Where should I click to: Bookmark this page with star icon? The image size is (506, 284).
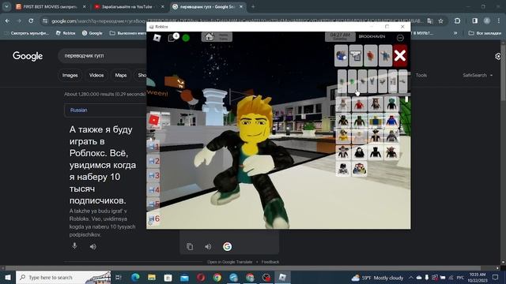441,21
